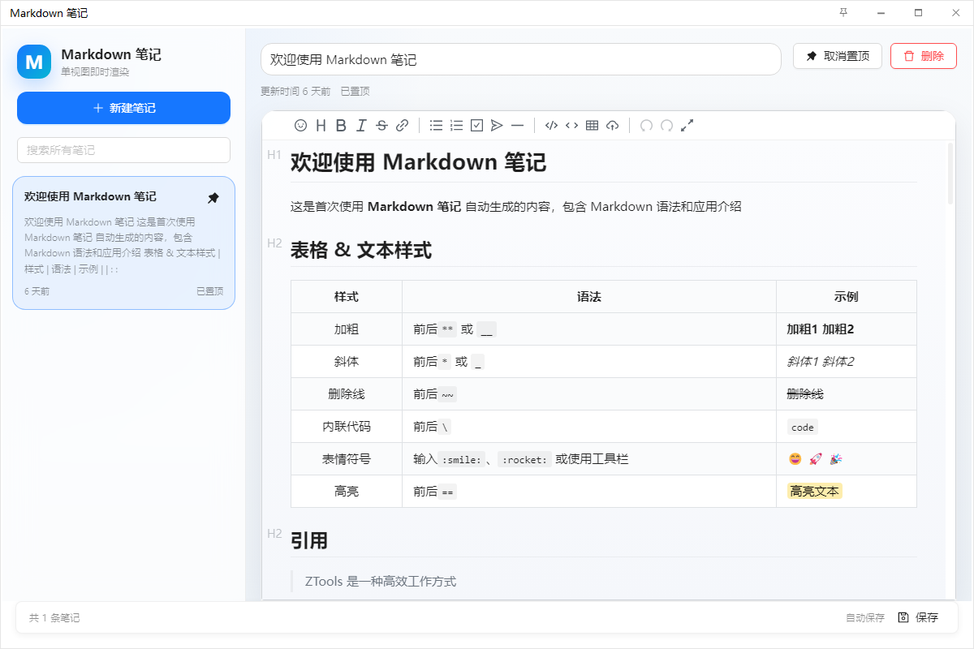Click 取消置顶 to unpin the note

click(838, 56)
